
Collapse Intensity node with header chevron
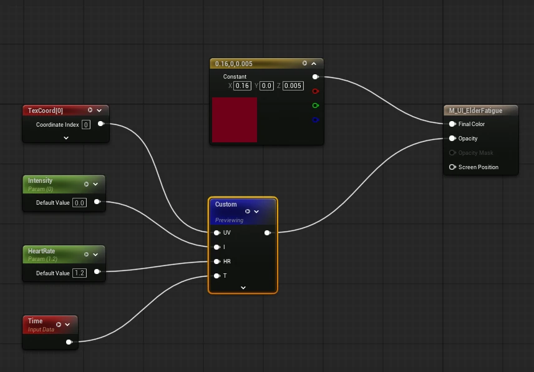95,184
